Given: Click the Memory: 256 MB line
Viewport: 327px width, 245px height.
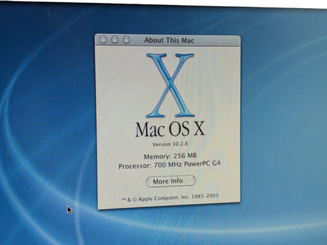Looking at the screenshot, I should 170,156.
